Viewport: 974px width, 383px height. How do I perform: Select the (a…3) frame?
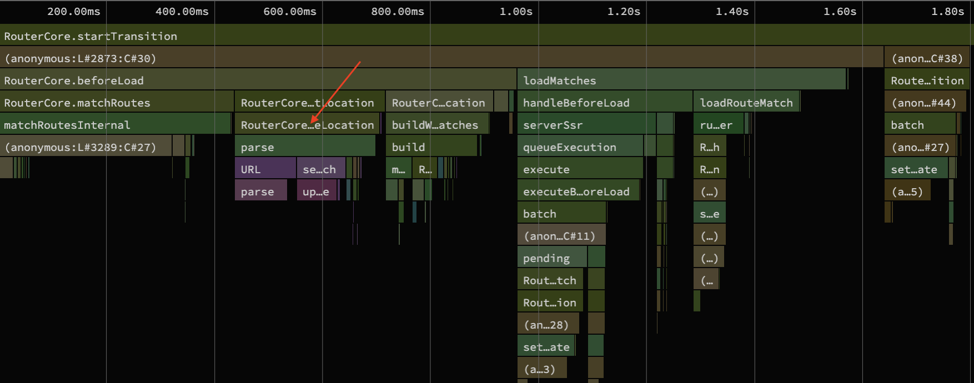[x=543, y=369]
